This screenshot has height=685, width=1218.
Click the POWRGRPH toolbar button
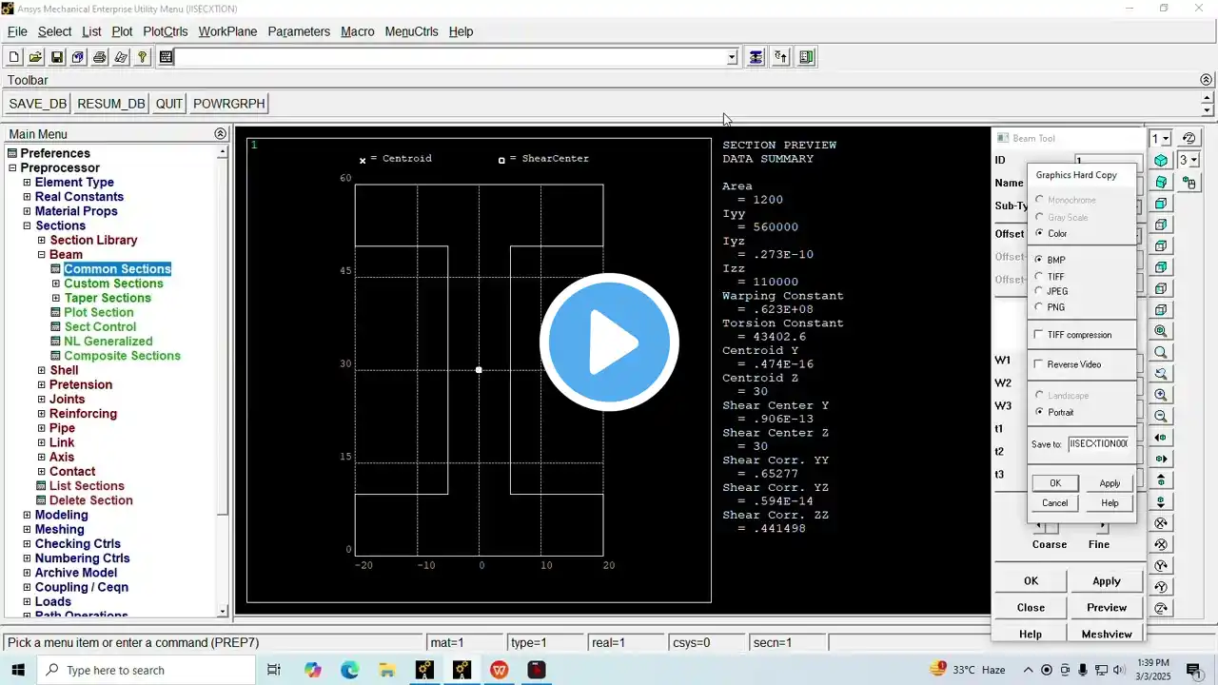229,104
